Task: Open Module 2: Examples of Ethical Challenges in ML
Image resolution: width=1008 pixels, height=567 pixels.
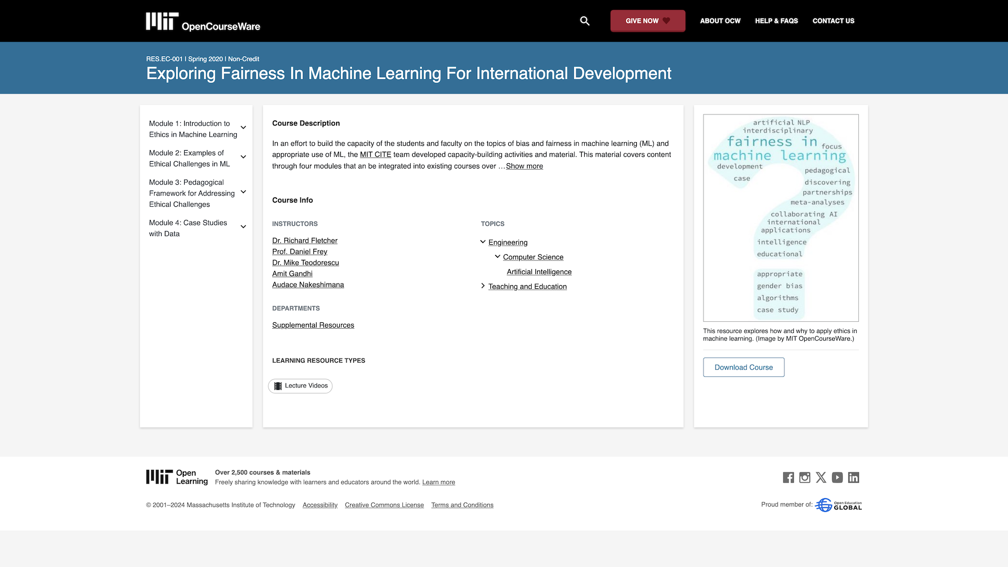Action: point(190,159)
